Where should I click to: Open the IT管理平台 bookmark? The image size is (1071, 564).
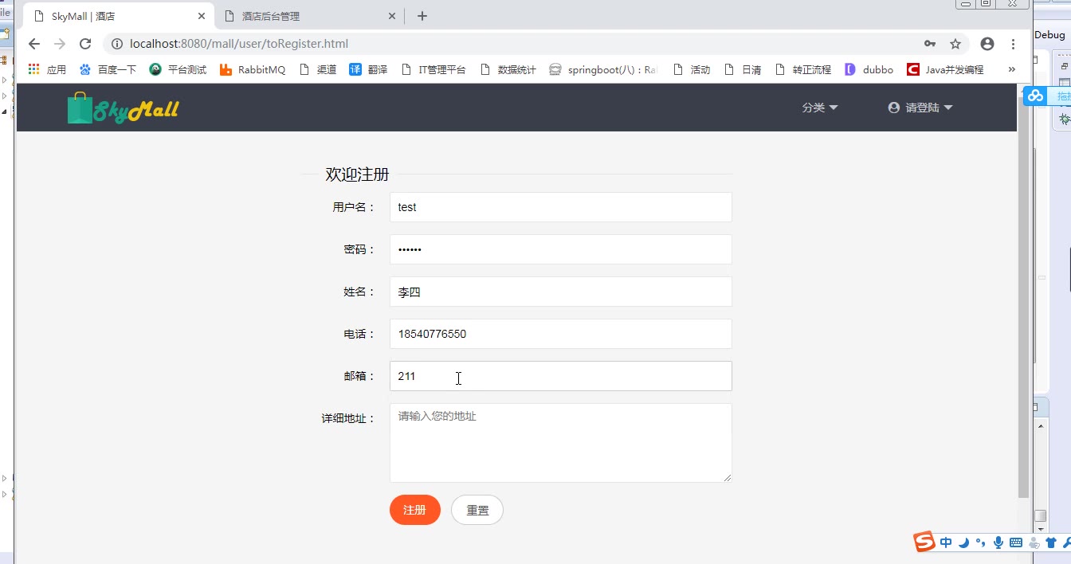point(433,69)
